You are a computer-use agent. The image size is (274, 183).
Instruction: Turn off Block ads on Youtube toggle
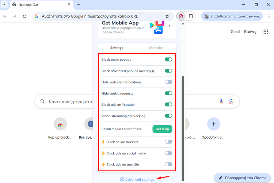(x=168, y=105)
